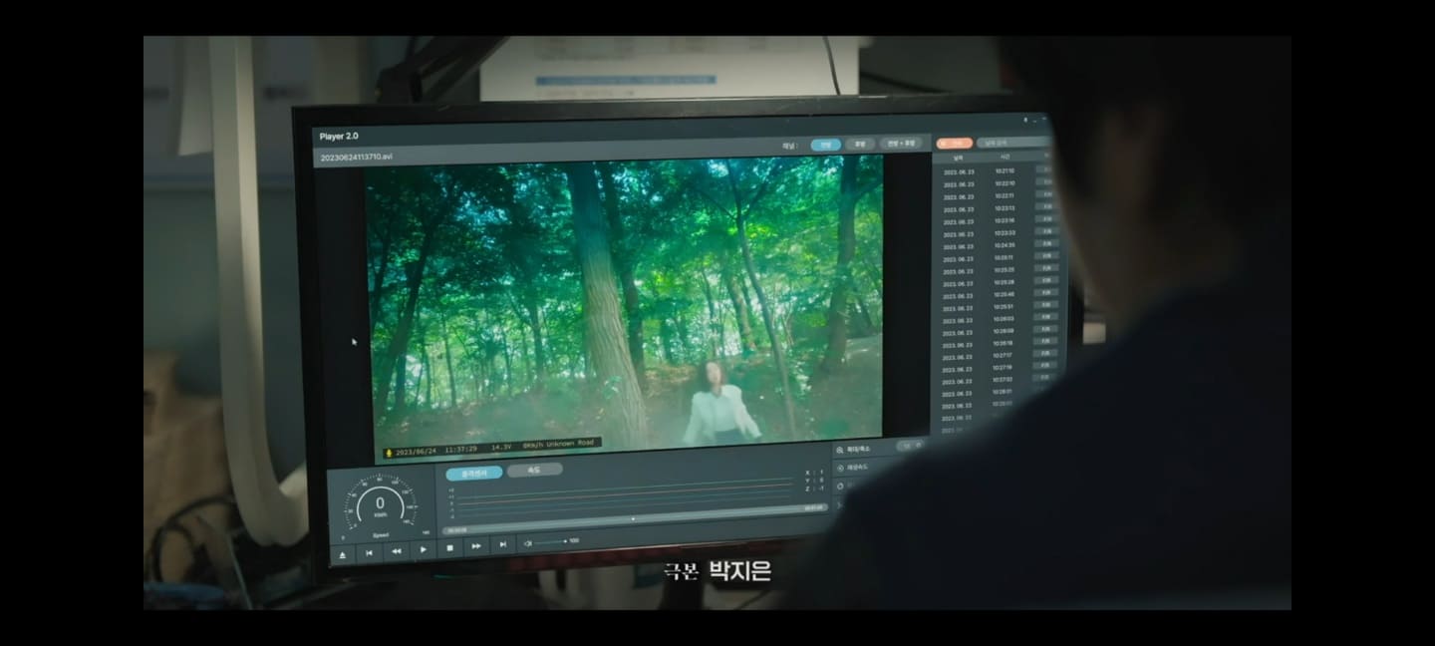Rewind the dashcam video
This screenshot has height=646, width=1435.
tap(396, 551)
